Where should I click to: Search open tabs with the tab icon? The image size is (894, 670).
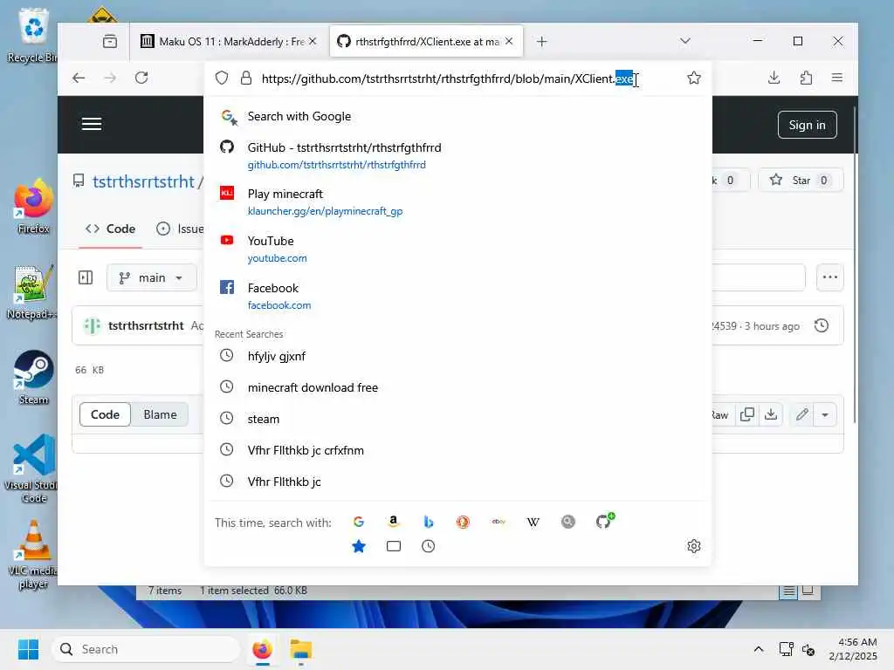(x=394, y=546)
